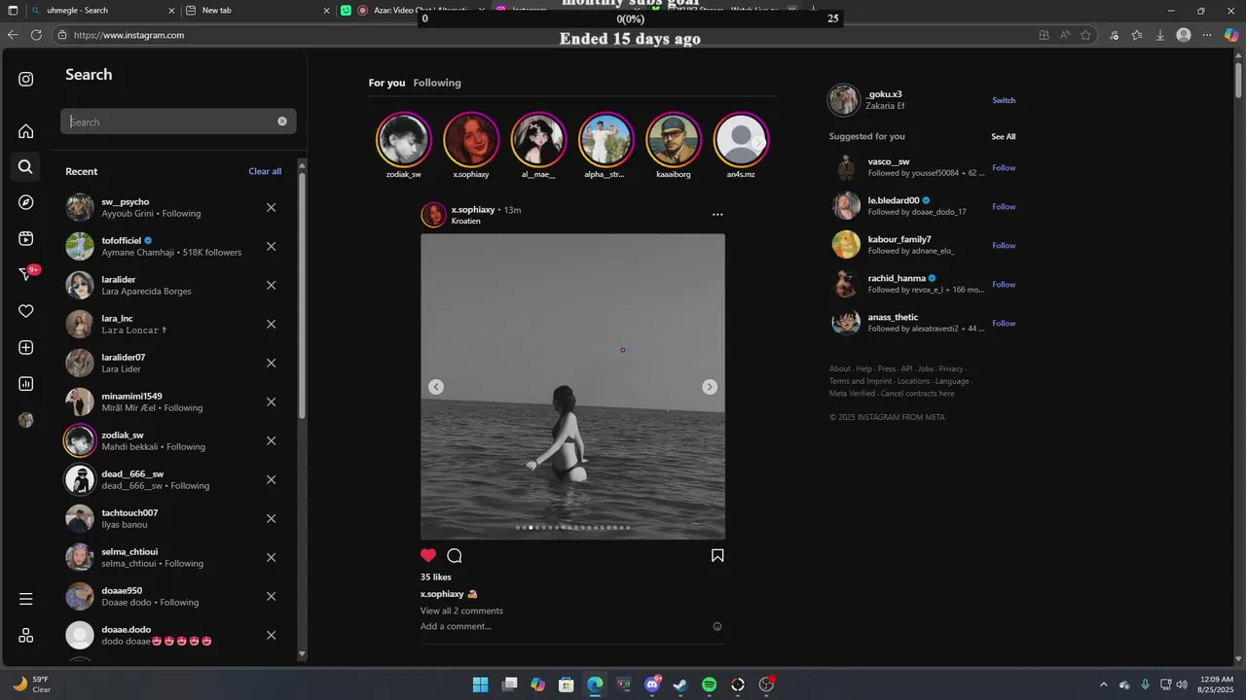Toggle the Search magnifier in sidebar
Image resolution: width=1246 pixels, height=700 pixels.
point(26,166)
